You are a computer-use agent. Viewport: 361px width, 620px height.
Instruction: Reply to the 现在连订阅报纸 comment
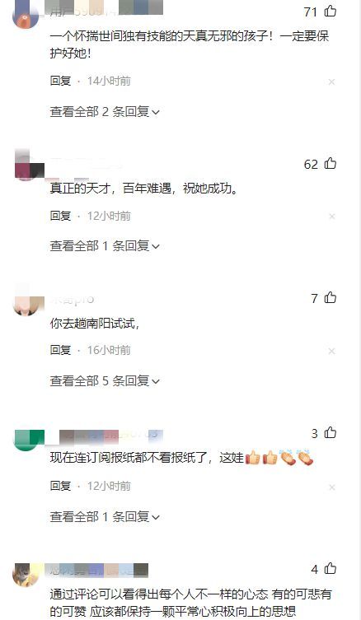tap(60, 486)
